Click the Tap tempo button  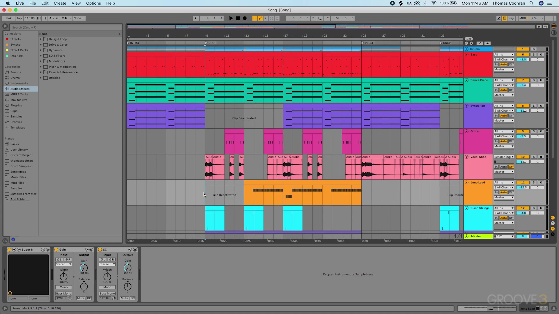pyautogui.click(x=19, y=18)
